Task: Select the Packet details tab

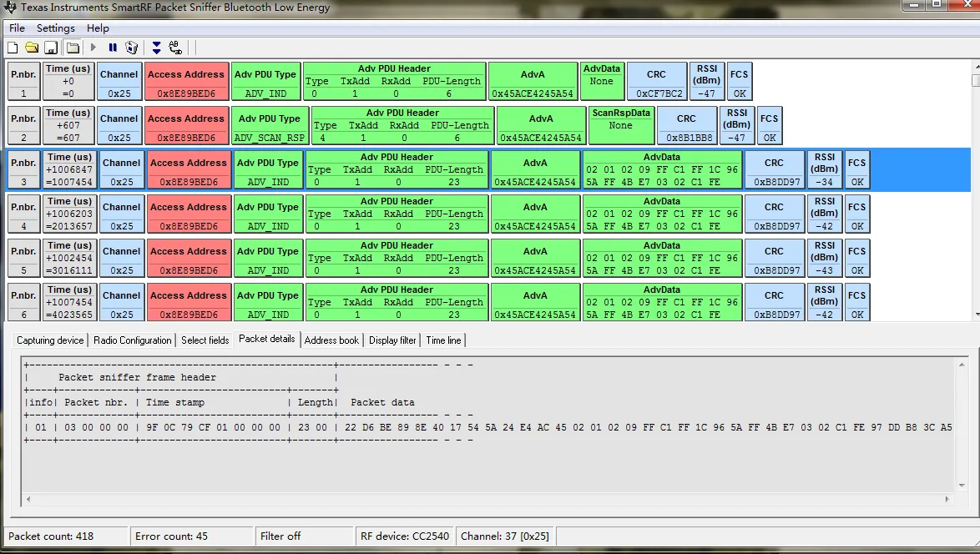Action: [x=267, y=339]
